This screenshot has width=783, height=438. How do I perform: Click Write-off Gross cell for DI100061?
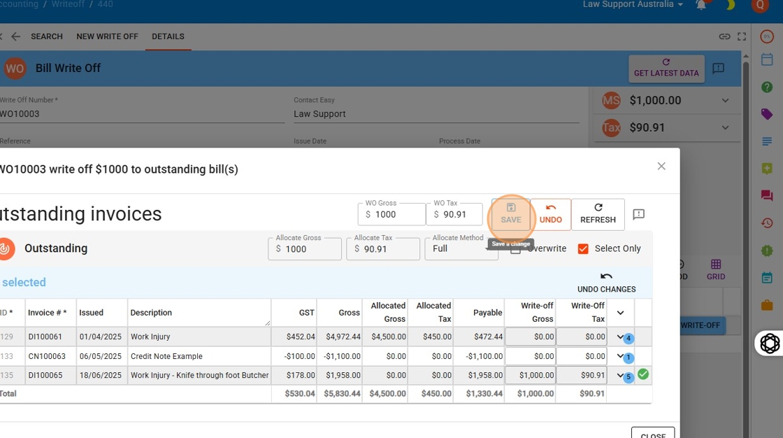(x=531, y=337)
